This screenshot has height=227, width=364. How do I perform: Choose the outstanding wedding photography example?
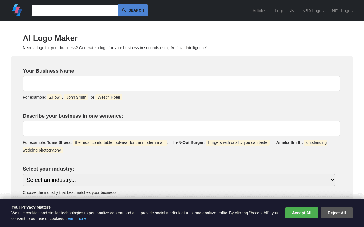tap(316, 142)
